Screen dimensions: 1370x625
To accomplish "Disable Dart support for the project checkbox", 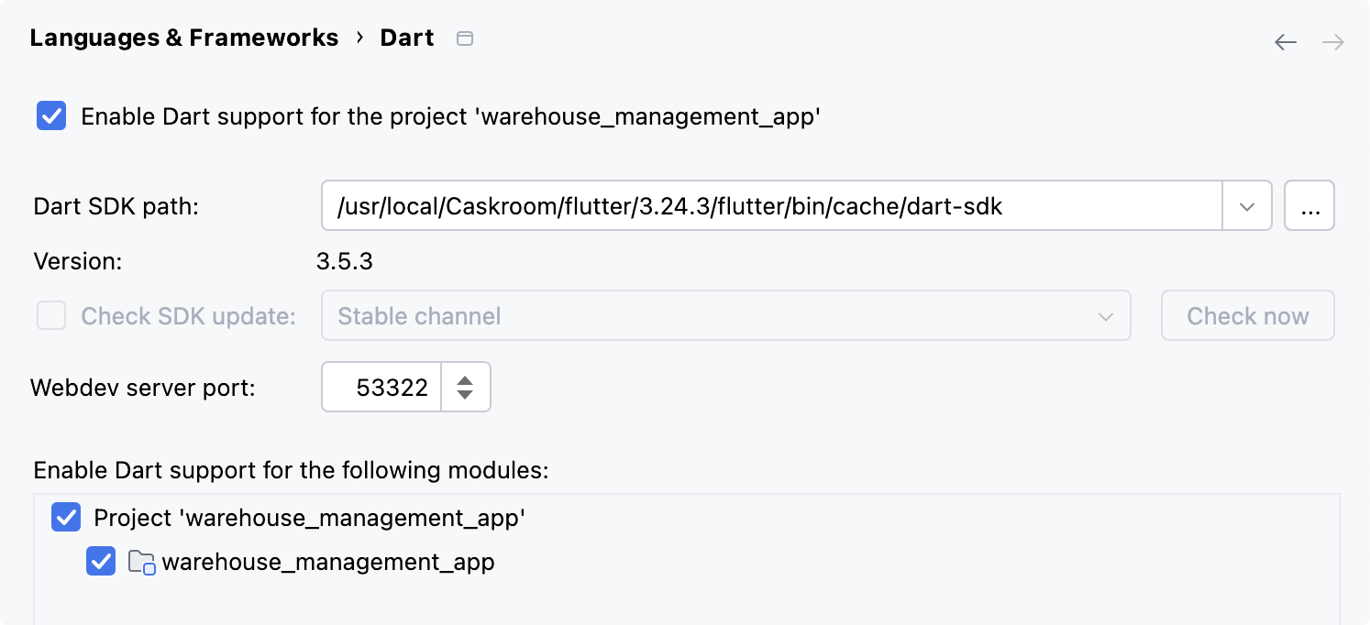I will coord(51,116).
